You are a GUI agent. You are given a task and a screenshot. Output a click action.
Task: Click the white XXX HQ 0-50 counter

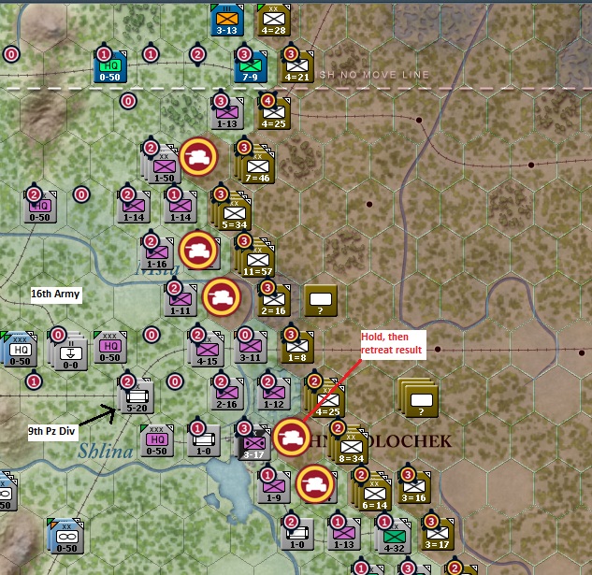click(19, 350)
